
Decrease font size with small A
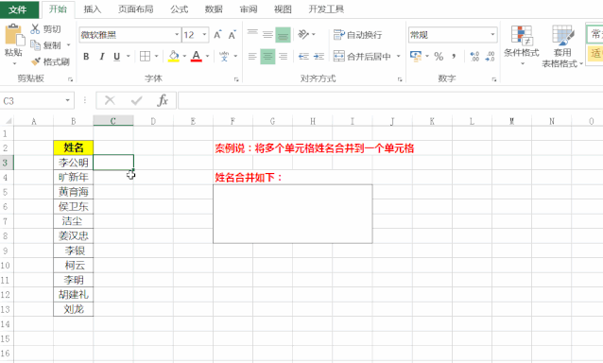(232, 35)
